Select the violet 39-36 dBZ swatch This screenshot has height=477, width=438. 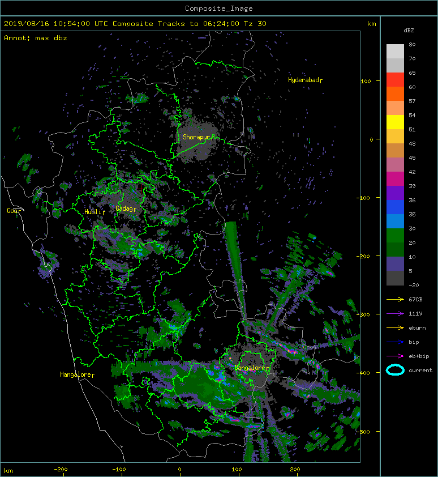tap(395, 193)
